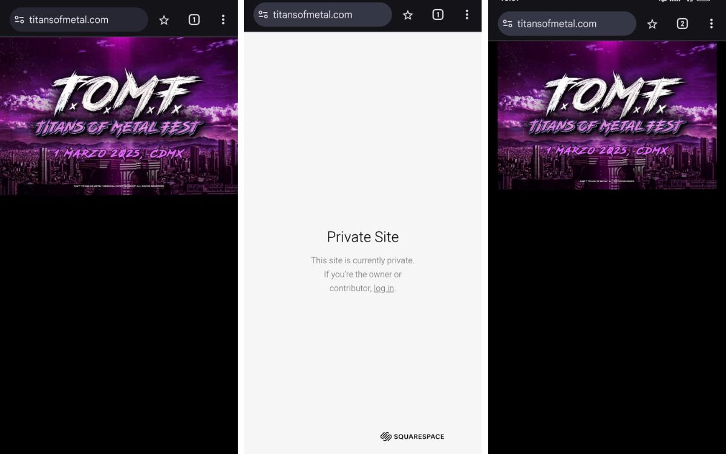The width and height of the screenshot is (726, 454).
Task: Click the star icon beside the 2-tab counter
Action: pos(652,24)
